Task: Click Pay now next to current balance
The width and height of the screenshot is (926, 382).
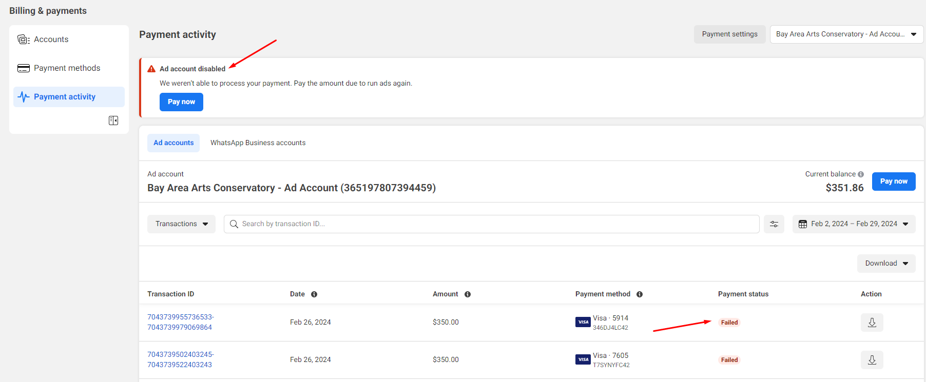Action: point(894,182)
